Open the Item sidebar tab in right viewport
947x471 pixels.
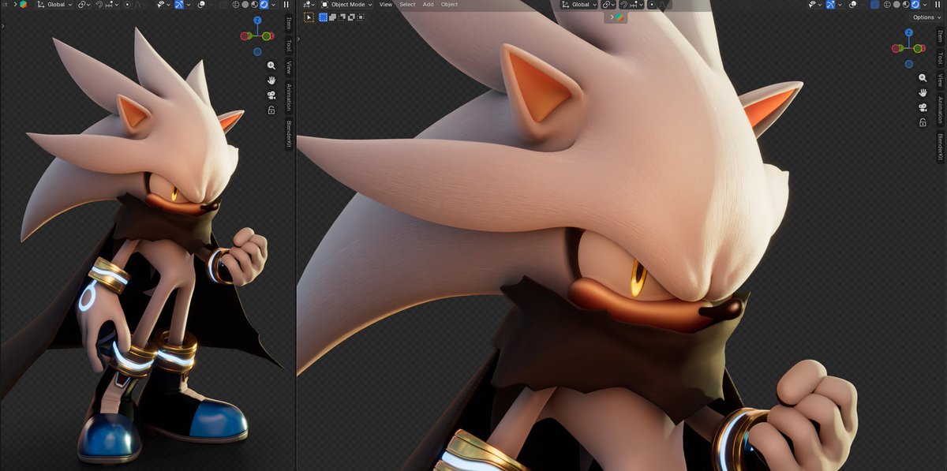point(940,36)
